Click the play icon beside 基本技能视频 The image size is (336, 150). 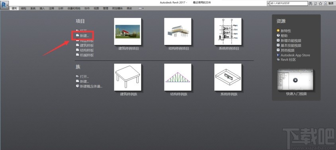coord(278,45)
